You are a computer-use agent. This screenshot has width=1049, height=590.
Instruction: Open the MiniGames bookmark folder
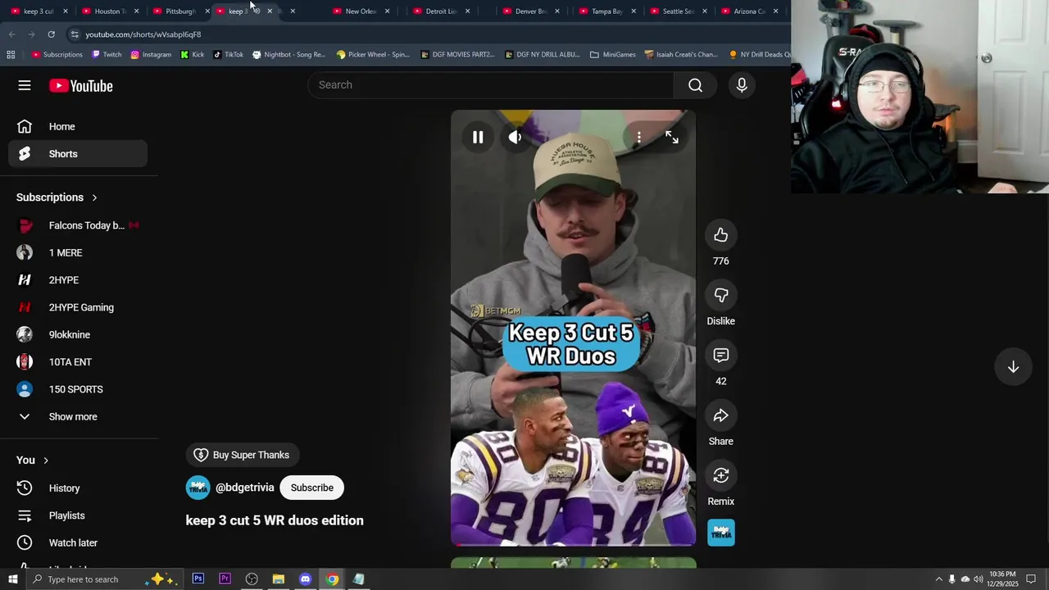pos(612,55)
